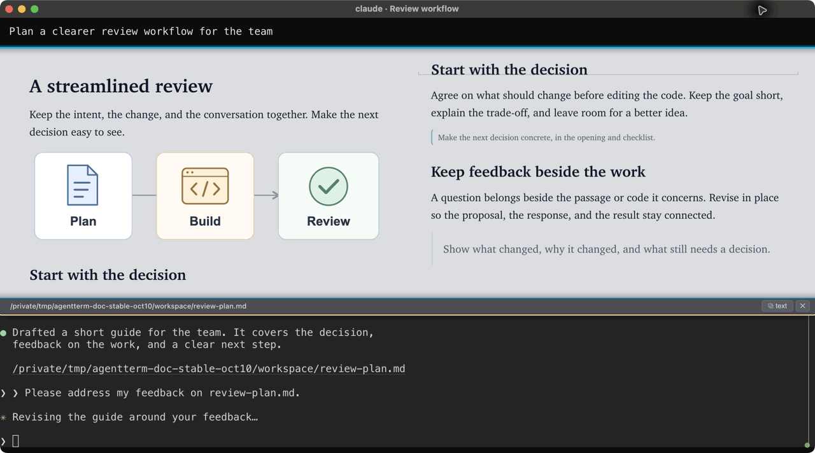The image size is (815, 453).
Task: Click "Plan a clearer review workflow for the team"
Action: (141, 31)
